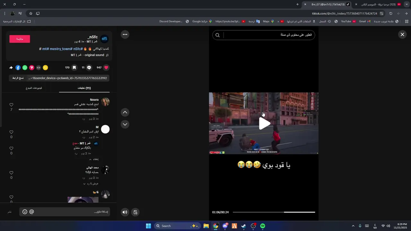Bookmark the video with the save icon

[74, 68]
